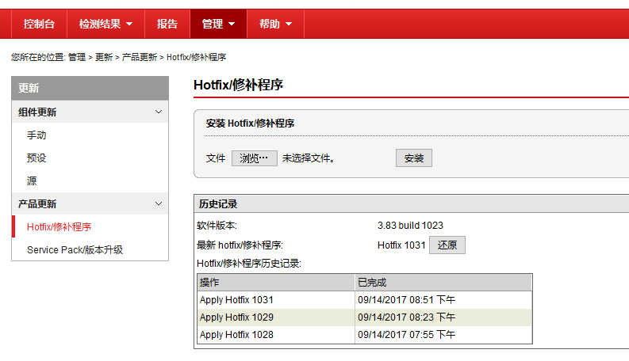
Task: Click 还原 to roll back Hotfix 1031
Action: click(x=447, y=245)
